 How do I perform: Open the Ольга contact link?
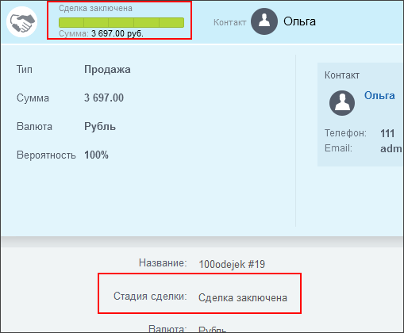point(379,95)
